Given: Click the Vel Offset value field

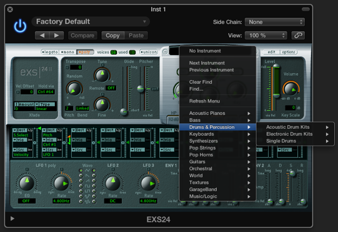Looking at the screenshot, I should tap(27, 92).
